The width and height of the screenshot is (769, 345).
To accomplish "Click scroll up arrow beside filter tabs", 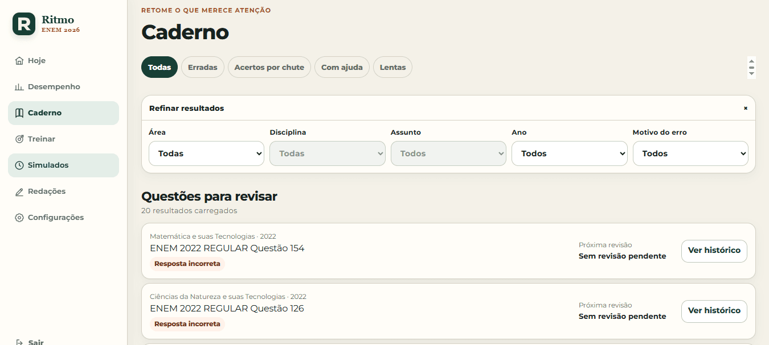I will [x=751, y=61].
